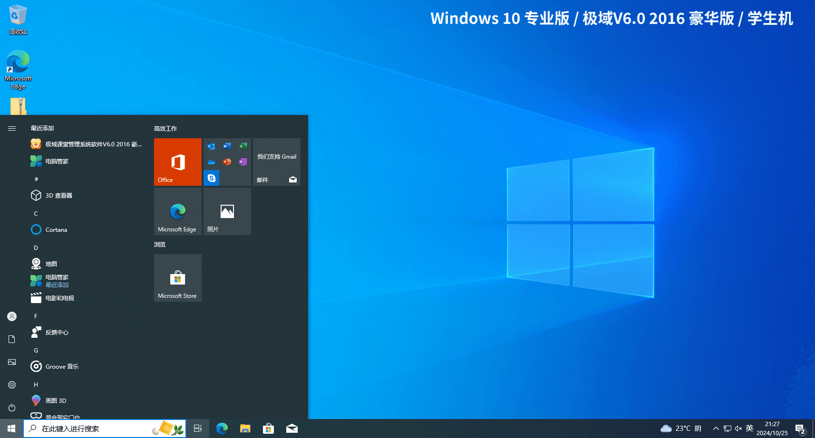Launch Word from the Office folder tile
The height and width of the screenshot is (438, 815).
(x=227, y=146)
